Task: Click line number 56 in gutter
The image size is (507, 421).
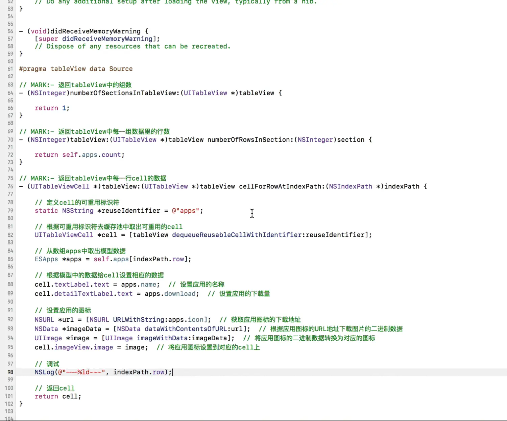Action: coord(10,31)
